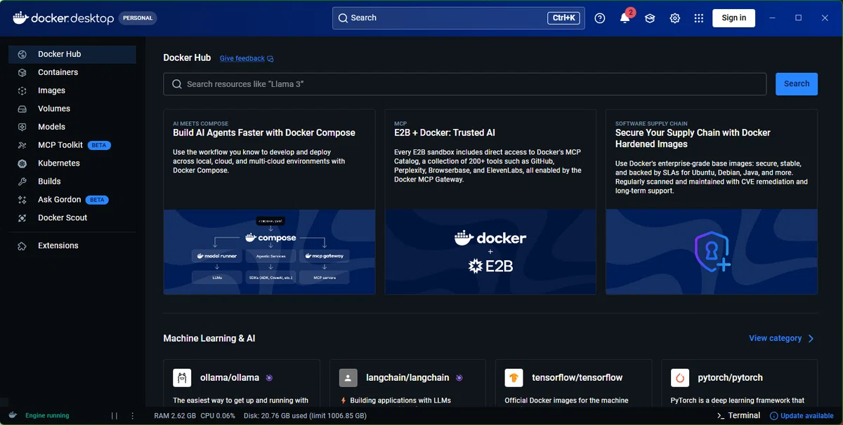The width and height of the screenshot is (843, 425).
Task: Click the Kubernetes helm icon in sidebar
Action: pos(22,163)
